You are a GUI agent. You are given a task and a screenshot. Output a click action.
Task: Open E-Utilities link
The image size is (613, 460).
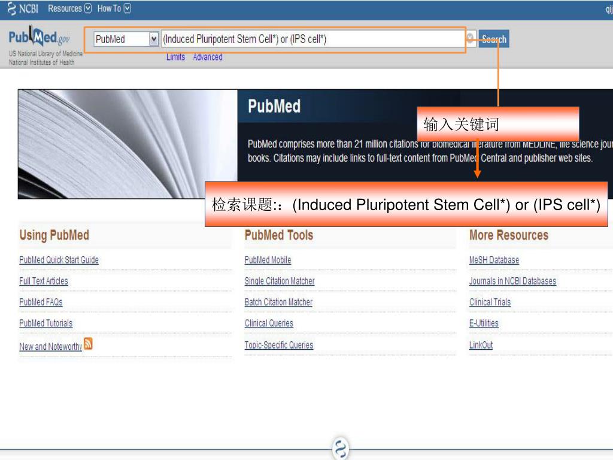pyautogui.click(x=484, y=323)
